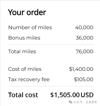Click the $105.00 fee amount
The width and height of the screenshot is (100, 106).
point(84,79)
